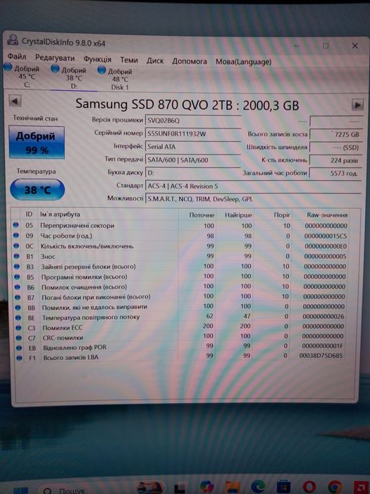This screenshot has width=370, height=494.
Task: Click the total host writes value 7275 GB
Action: pos(335,135)
